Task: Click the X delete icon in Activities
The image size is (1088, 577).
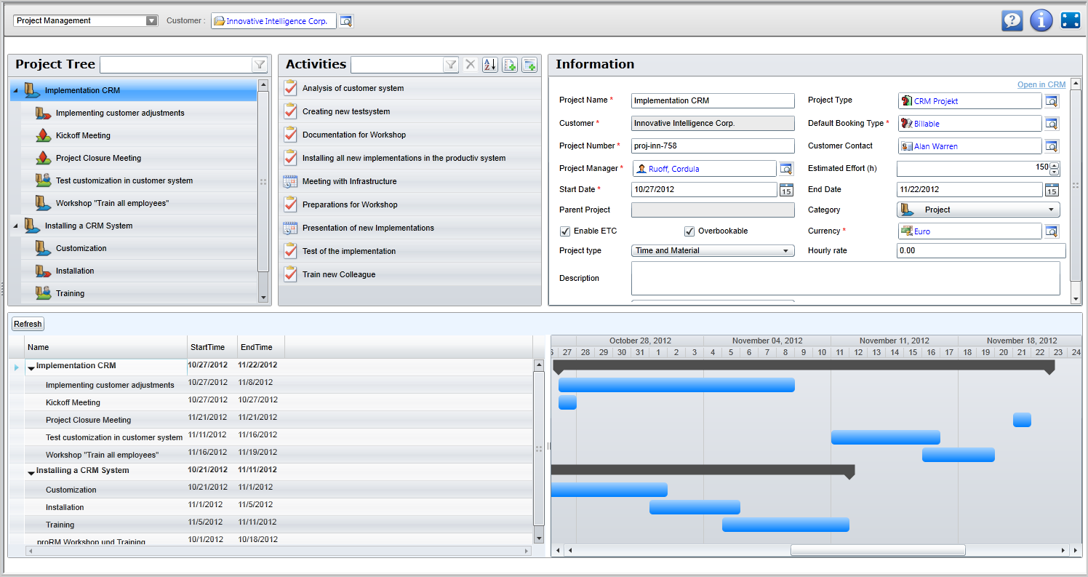Action: [471, 65]
